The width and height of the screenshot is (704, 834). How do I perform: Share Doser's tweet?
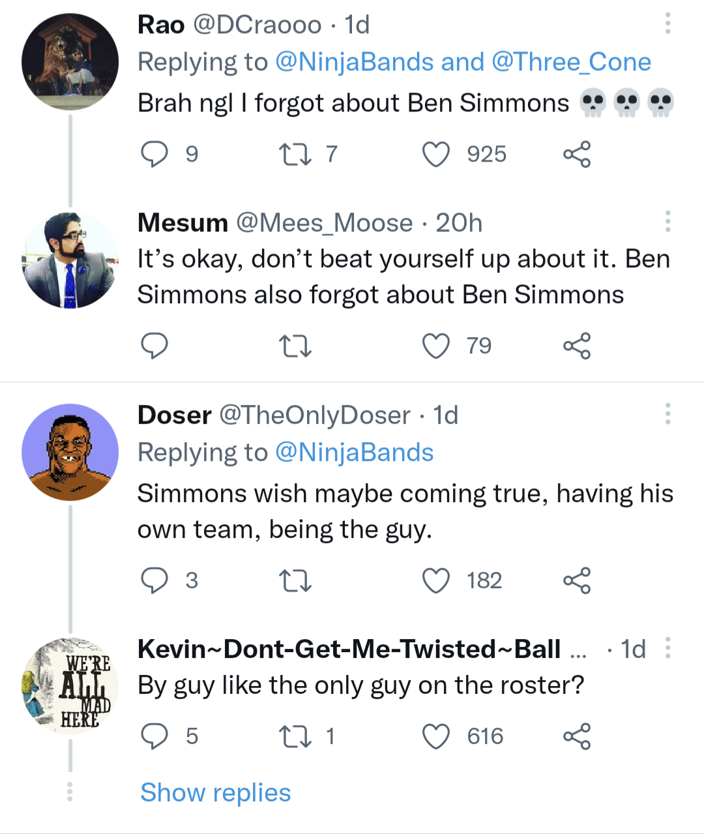tap(576, 580)
